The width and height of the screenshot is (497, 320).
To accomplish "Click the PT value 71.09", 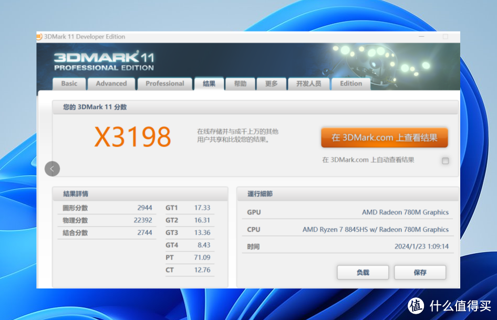I will [202, 258].
